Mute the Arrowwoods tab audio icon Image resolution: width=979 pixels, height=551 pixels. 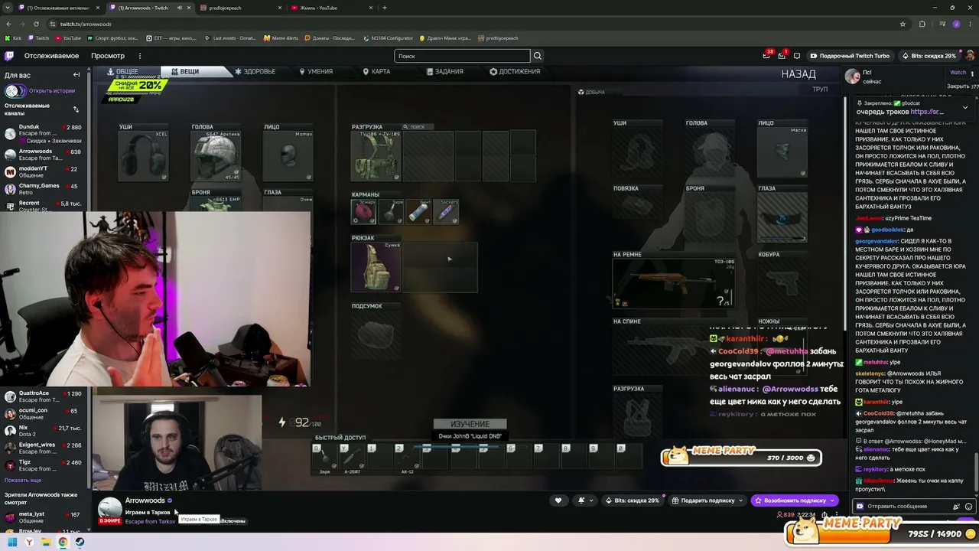[181, 8]
